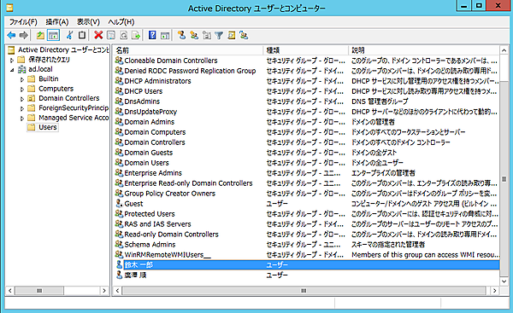Select Domain Controllers folder in tree pane

68,98
